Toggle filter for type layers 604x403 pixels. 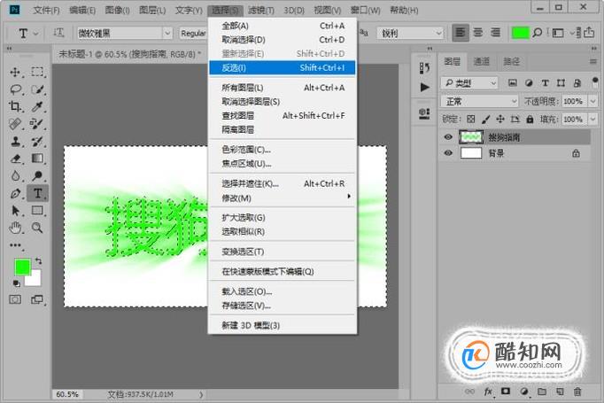(x=545, y=82)
